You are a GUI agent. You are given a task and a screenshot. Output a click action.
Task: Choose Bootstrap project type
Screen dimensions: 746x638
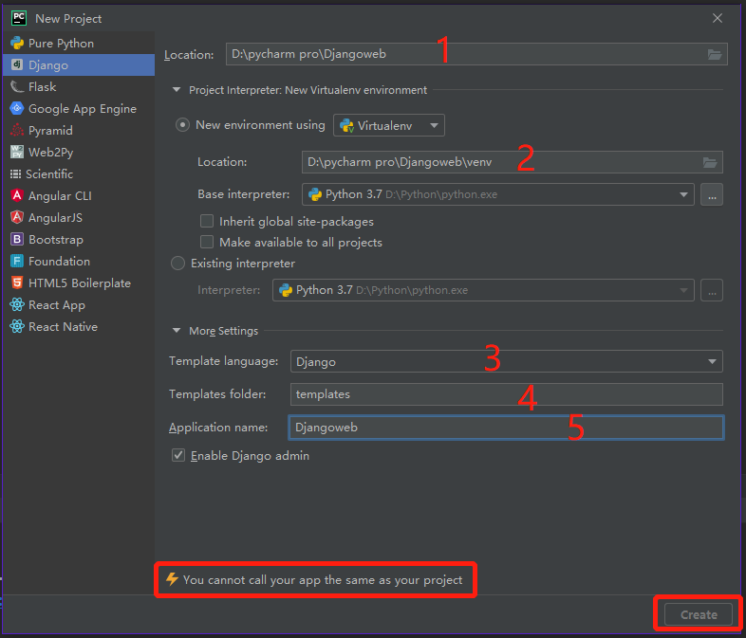coord(79,240)
